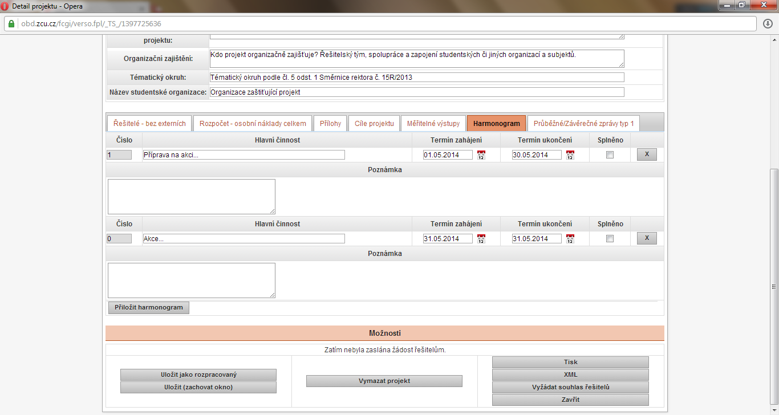The image size is (779, 415).
Task: Click the Název studentské organizace label
Action: point(158,92)
